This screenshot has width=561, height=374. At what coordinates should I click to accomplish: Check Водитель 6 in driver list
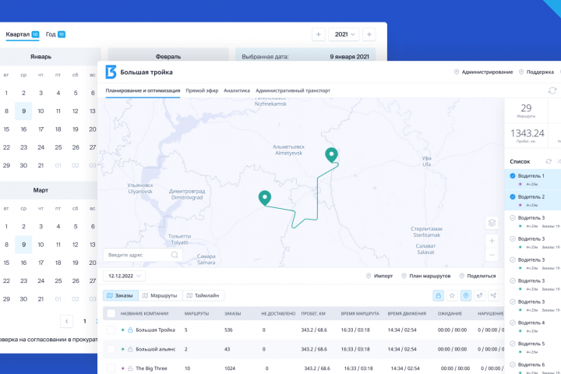pyautogui.click(x=513, y=365)
